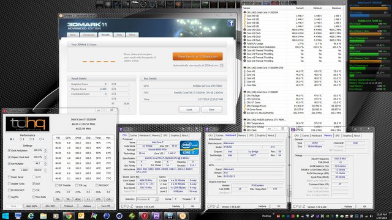Enable the Power Saver checkbox

point(9,177)
